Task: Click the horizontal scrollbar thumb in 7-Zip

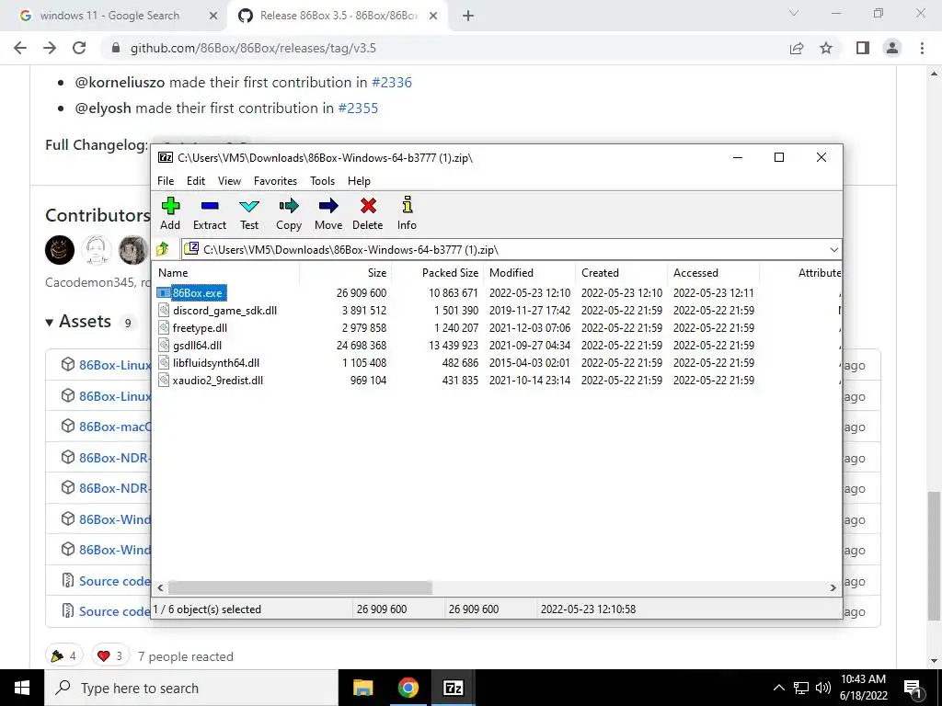Action: [x=300, y=587]
